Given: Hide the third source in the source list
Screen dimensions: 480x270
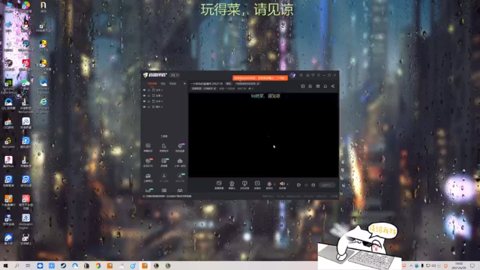Looking at the screenshot, I should pos(144,101).
